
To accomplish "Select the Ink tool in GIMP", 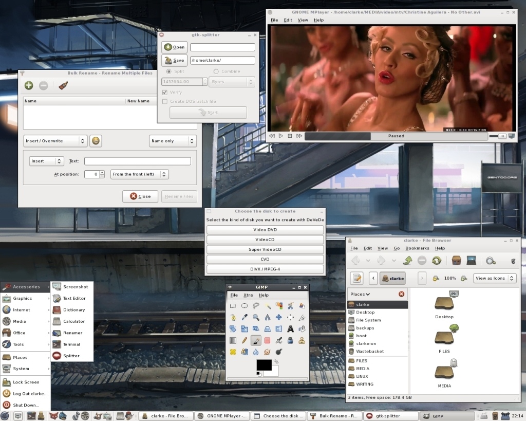I will click(291, 340).
